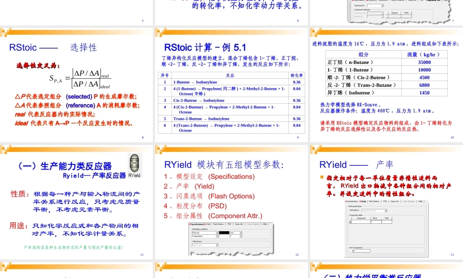Click the 反-2-丁烯 (Trans-2-Butane) cell
The height and width of the screenshot is (278, 463).
363,85
